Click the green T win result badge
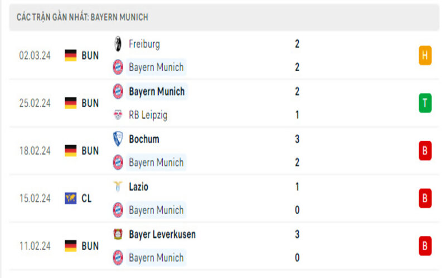The image size is (446, 278). tap(425, 103)
